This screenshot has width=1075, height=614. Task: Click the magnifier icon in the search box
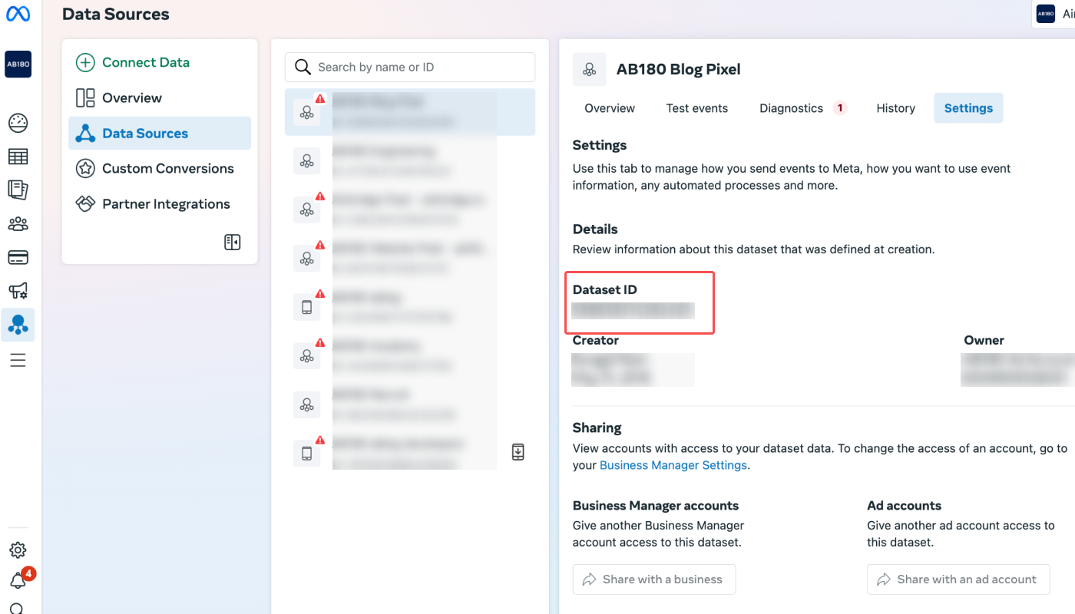(x=303, y=68)
